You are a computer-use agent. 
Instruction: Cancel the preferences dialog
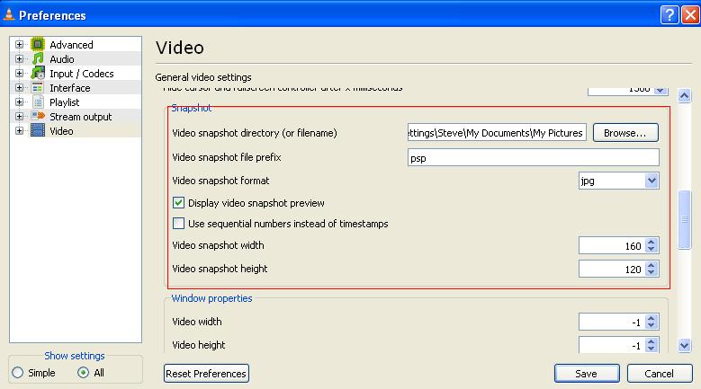(x=660, y=374)
